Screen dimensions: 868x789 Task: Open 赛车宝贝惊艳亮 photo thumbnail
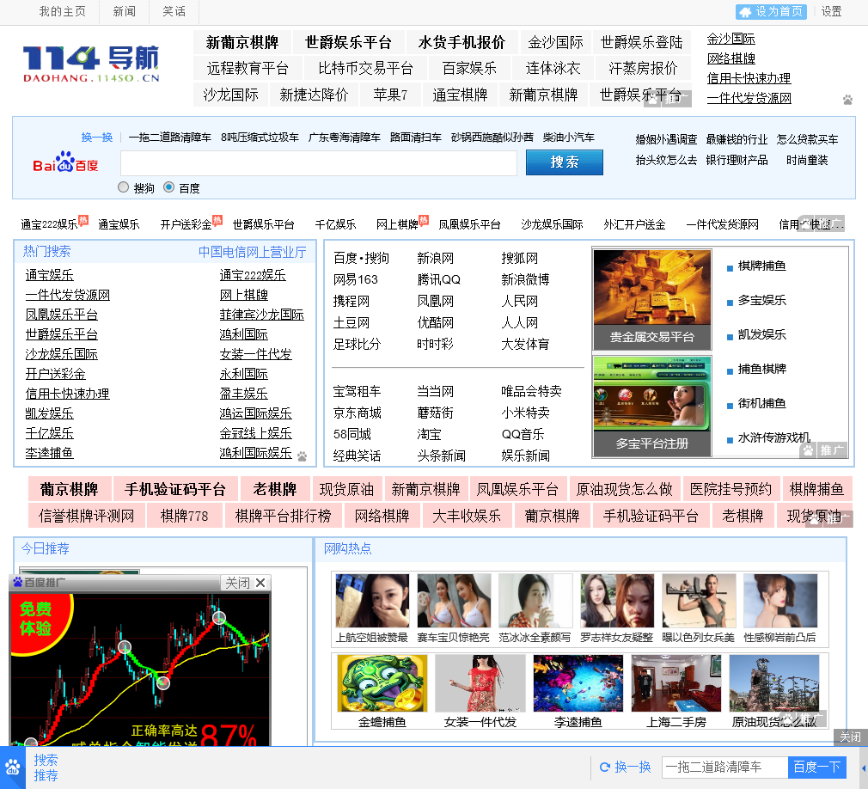(454, 601)
